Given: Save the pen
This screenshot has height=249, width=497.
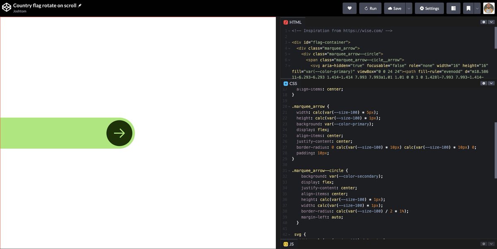Looking at the screenshot, I should [x=394, y=8].
